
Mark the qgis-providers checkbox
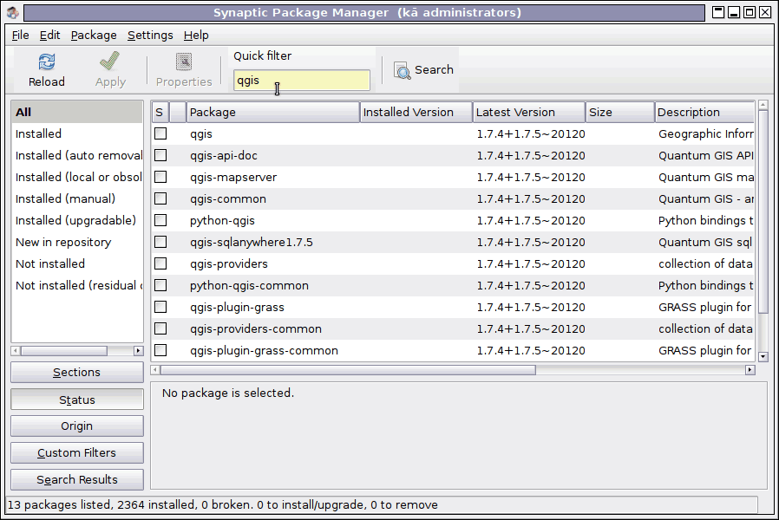pyautogui.click(x=160, y=263)
